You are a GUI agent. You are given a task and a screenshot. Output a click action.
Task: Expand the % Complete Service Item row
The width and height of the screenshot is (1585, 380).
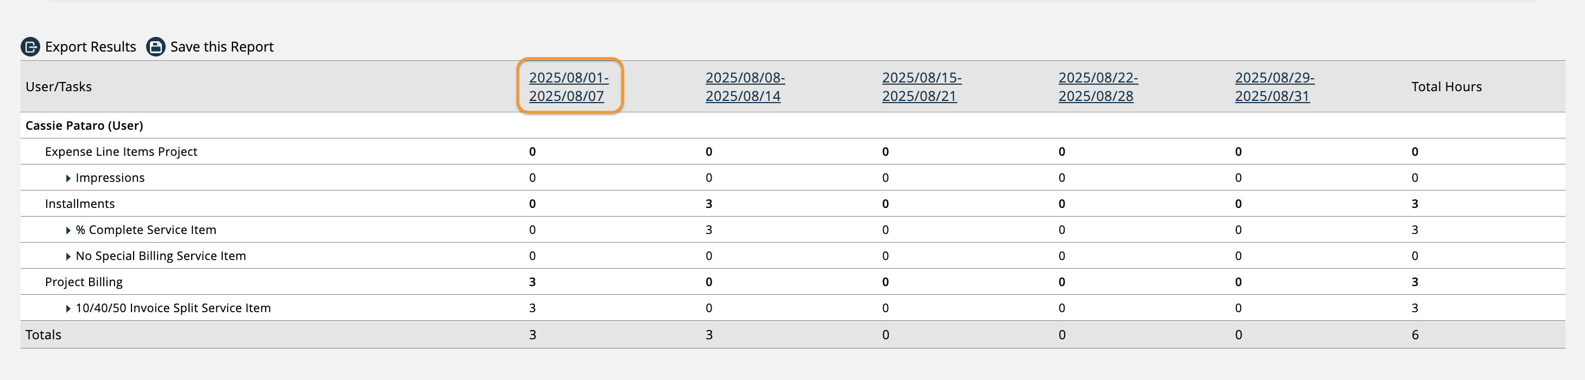(68, 229)
